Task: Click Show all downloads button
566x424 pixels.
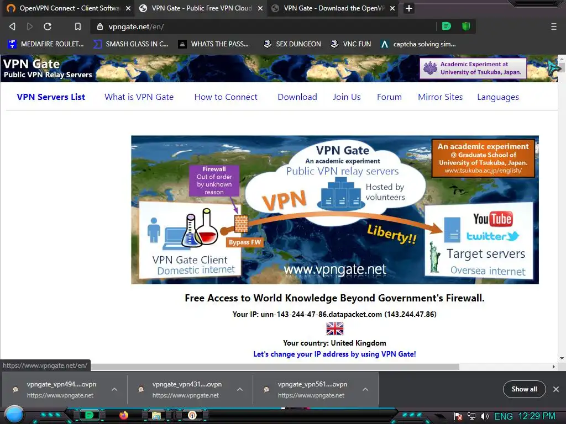Action: coord(524,389)
